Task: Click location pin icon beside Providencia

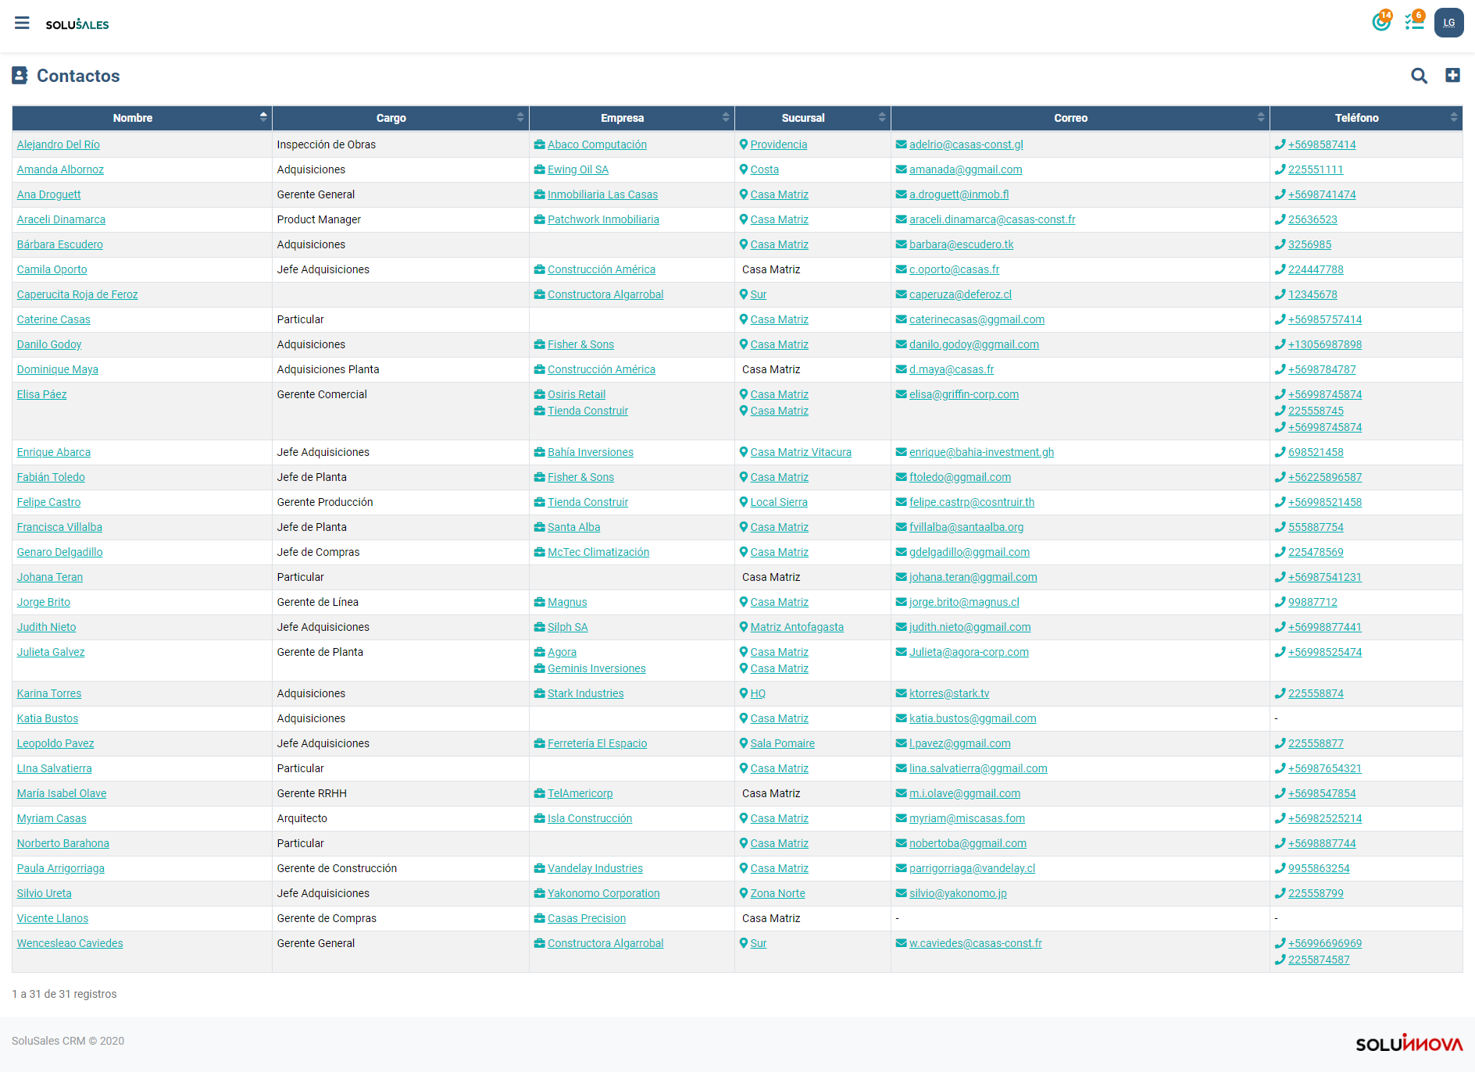Action: (744, 144)
